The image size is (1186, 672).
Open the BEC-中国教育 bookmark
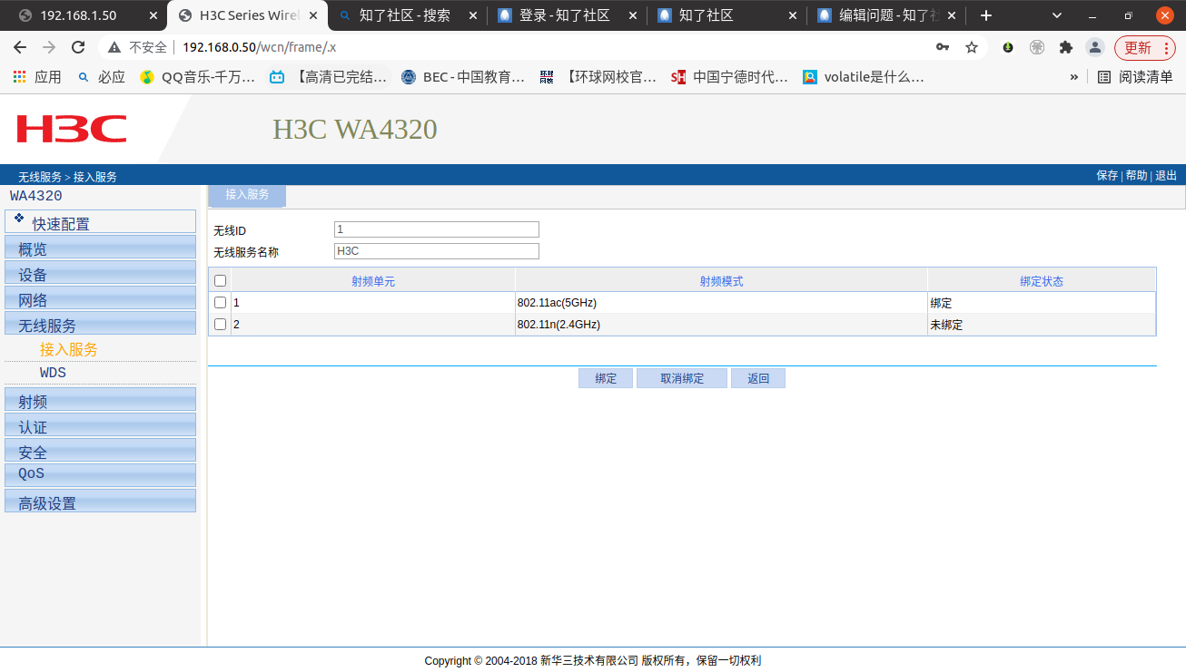[x=463, y=77]
